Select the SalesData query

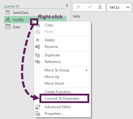[x=35, y=13]
